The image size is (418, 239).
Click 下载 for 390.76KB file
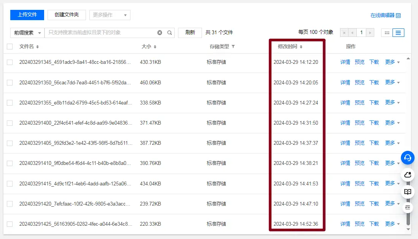[374, 163]
